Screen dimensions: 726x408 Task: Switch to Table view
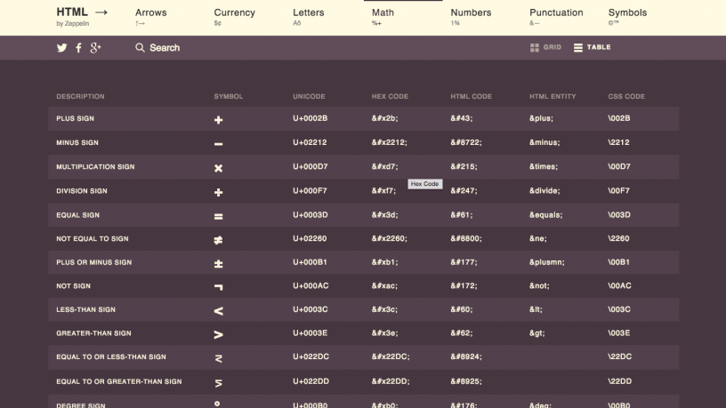(x=592, y=47)
